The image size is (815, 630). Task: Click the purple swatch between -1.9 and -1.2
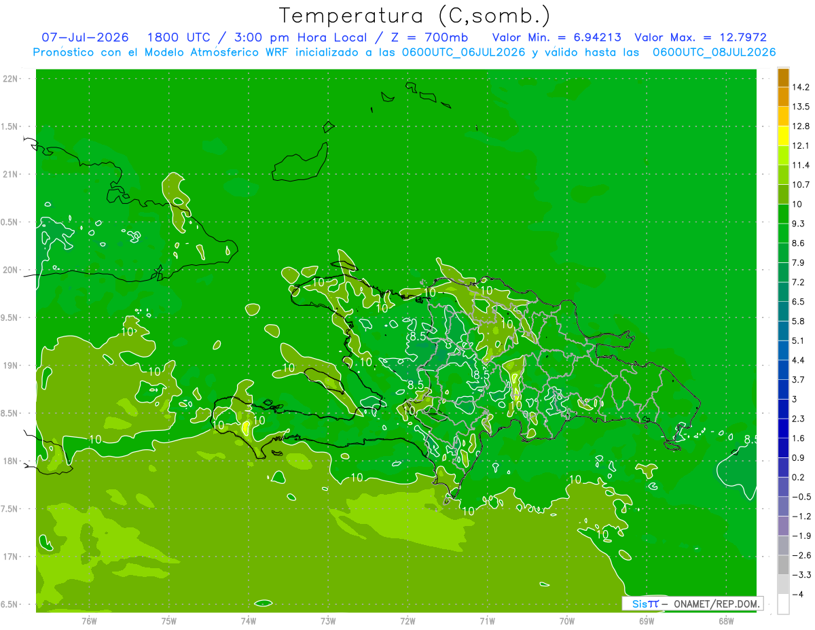783,526
